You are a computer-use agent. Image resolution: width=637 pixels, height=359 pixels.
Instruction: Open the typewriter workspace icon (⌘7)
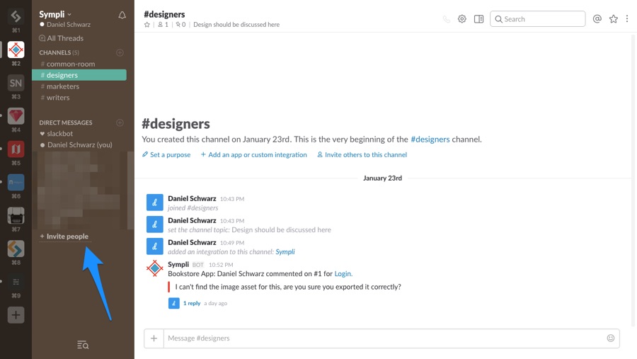pyautogui.click(x=16, y=216)
